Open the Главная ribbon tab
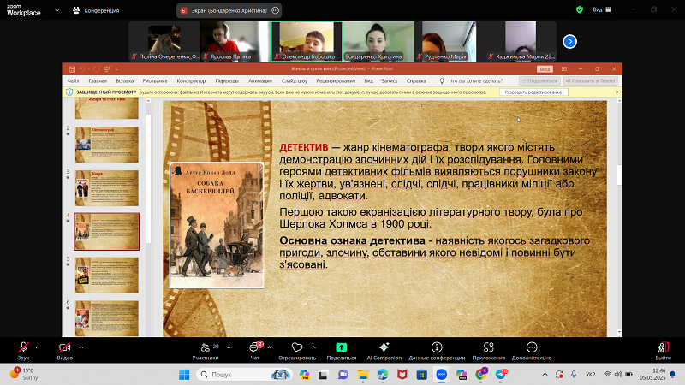Viewport: 685px width, 385px height. click(98, 80)
